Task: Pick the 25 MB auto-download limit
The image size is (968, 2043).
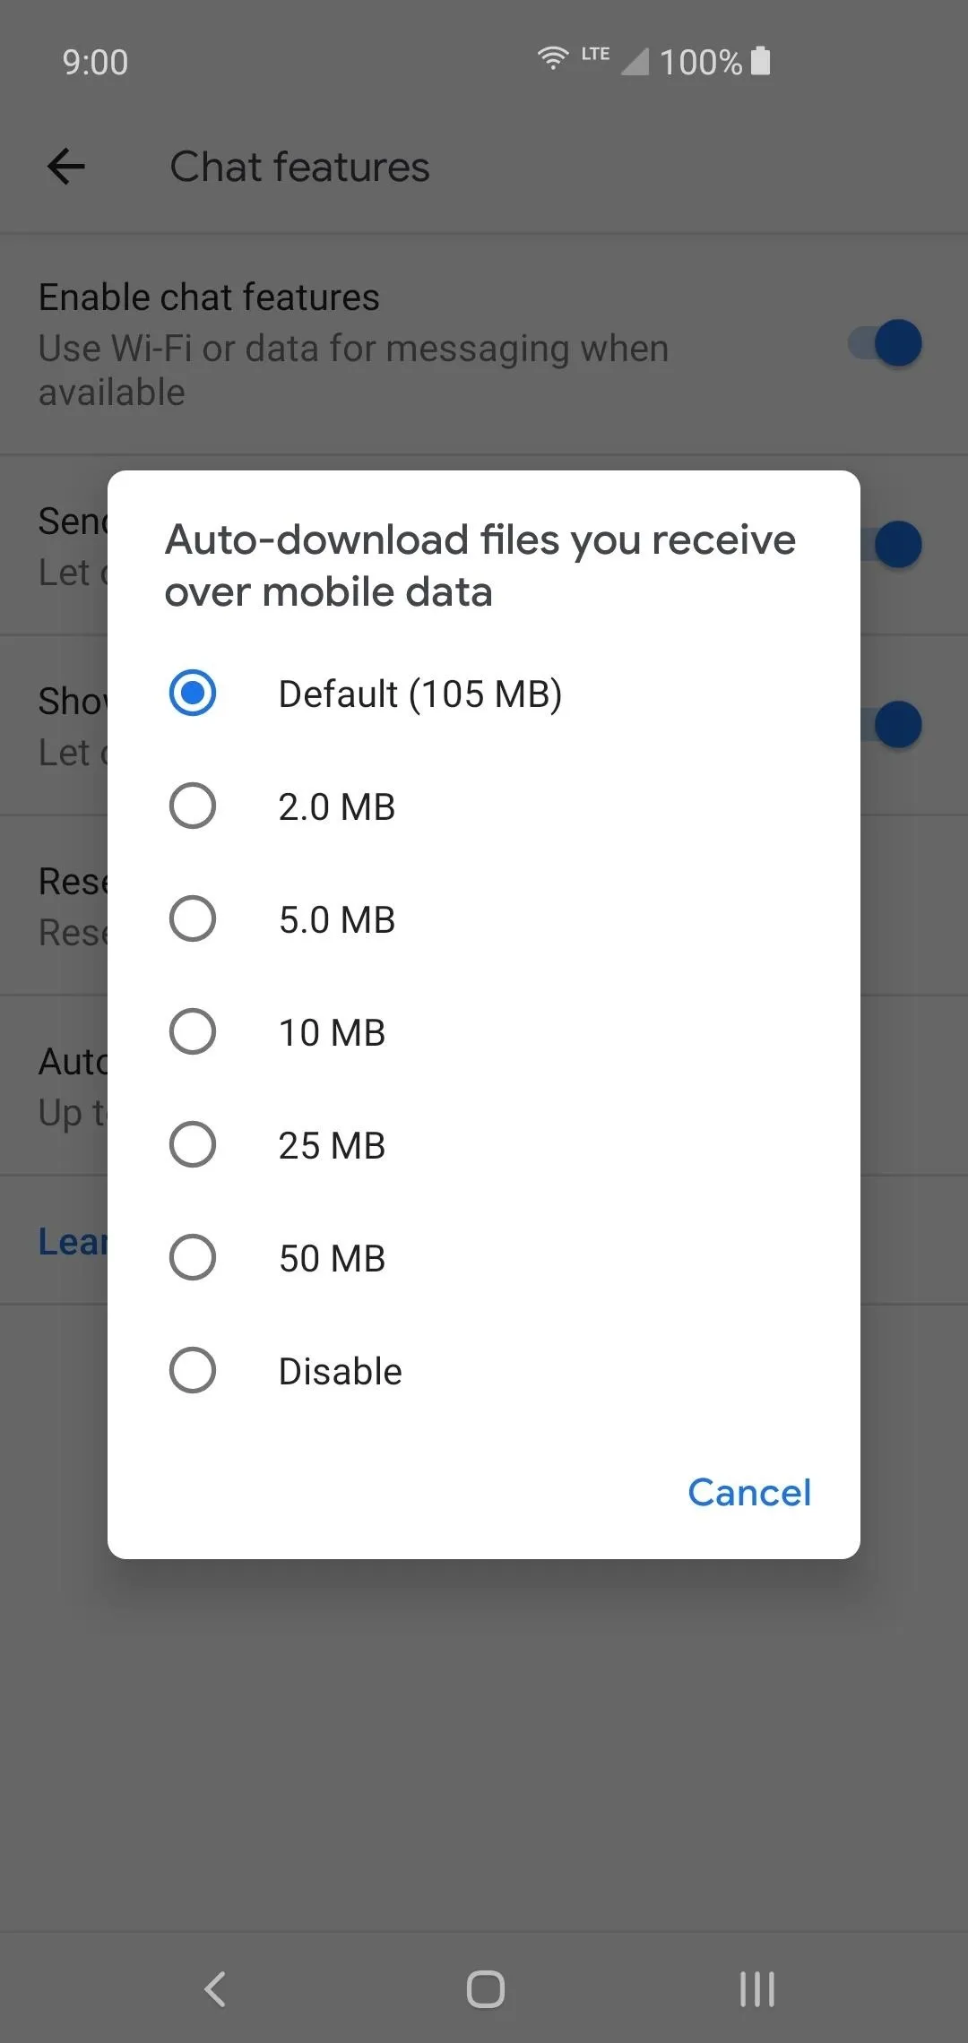Action: point(484,1145)
